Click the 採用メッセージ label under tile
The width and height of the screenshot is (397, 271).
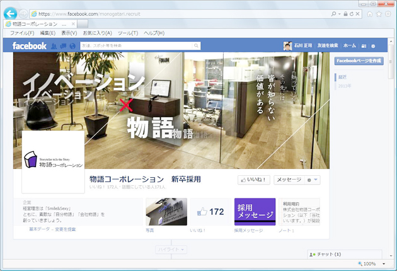pyautogui.click(x=248, y=231)
